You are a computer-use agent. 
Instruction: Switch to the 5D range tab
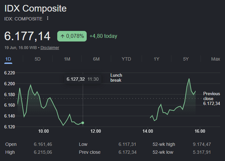tap(38, 59)
